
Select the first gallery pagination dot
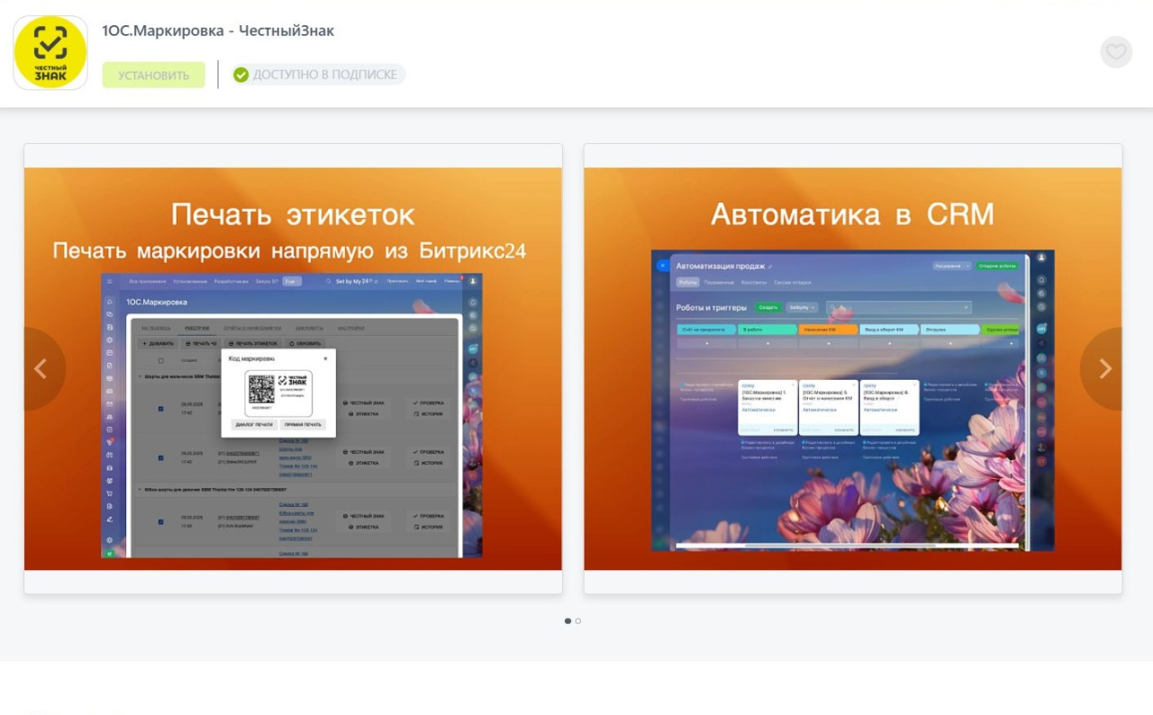pos(567,621)
